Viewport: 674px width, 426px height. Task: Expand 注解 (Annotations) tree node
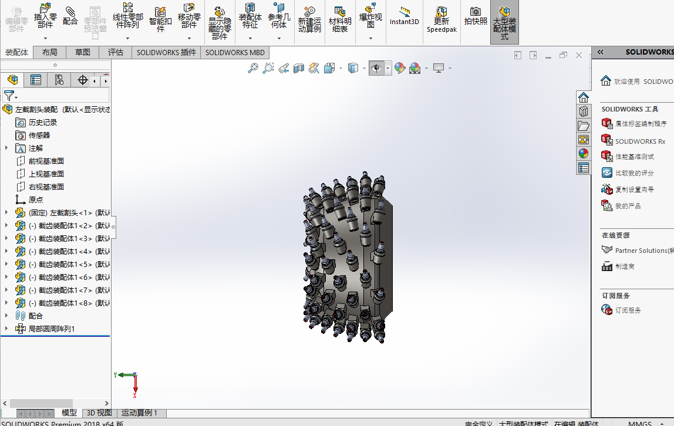point(6,148)
